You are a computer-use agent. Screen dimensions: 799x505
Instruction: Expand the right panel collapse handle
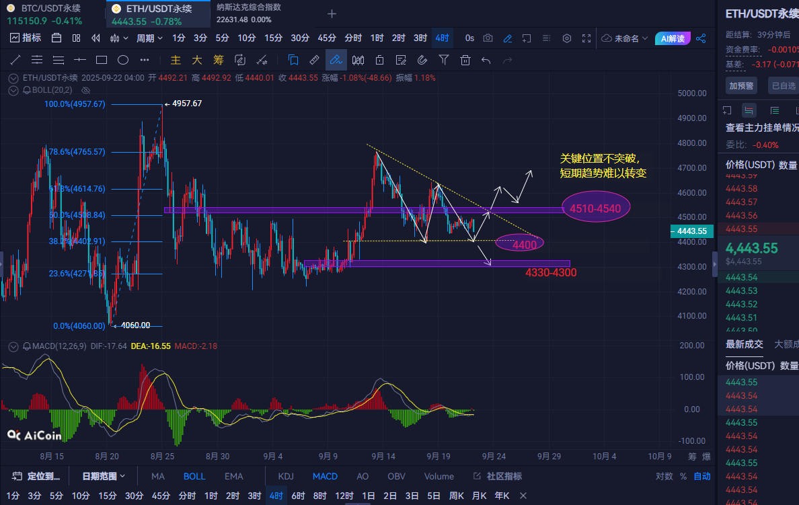(714, 264)
